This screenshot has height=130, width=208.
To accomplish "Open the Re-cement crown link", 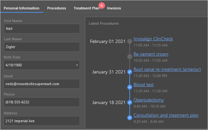I will (151, 54).
